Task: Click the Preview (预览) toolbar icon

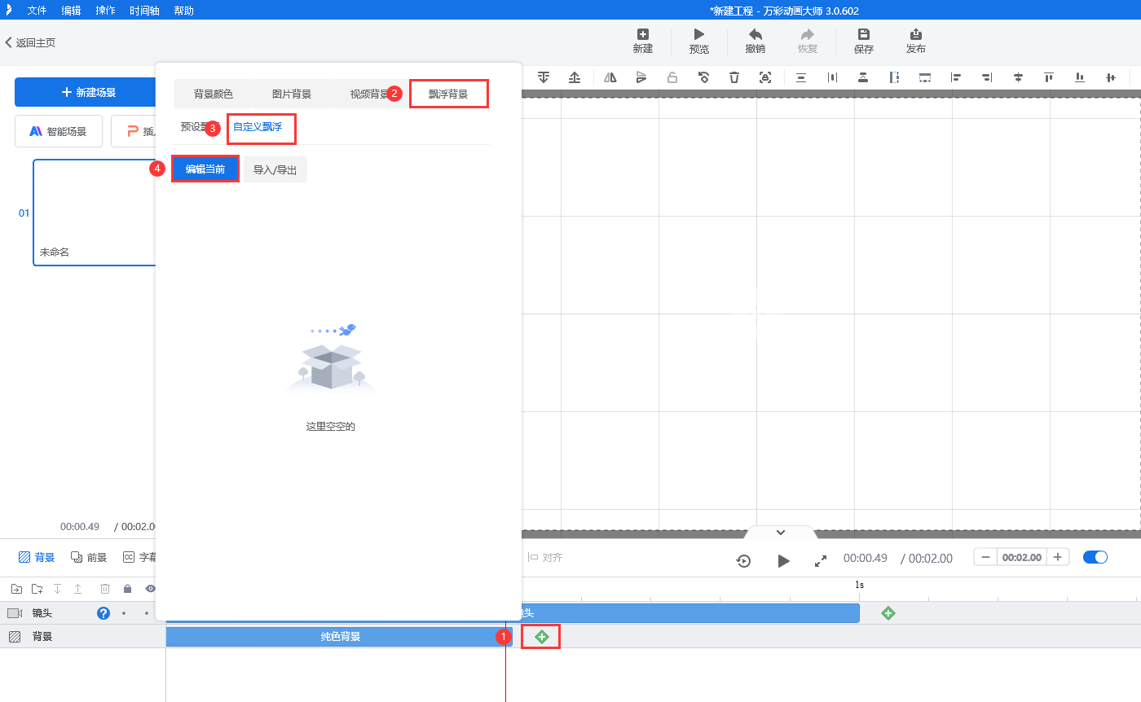Action: point(699,35)
